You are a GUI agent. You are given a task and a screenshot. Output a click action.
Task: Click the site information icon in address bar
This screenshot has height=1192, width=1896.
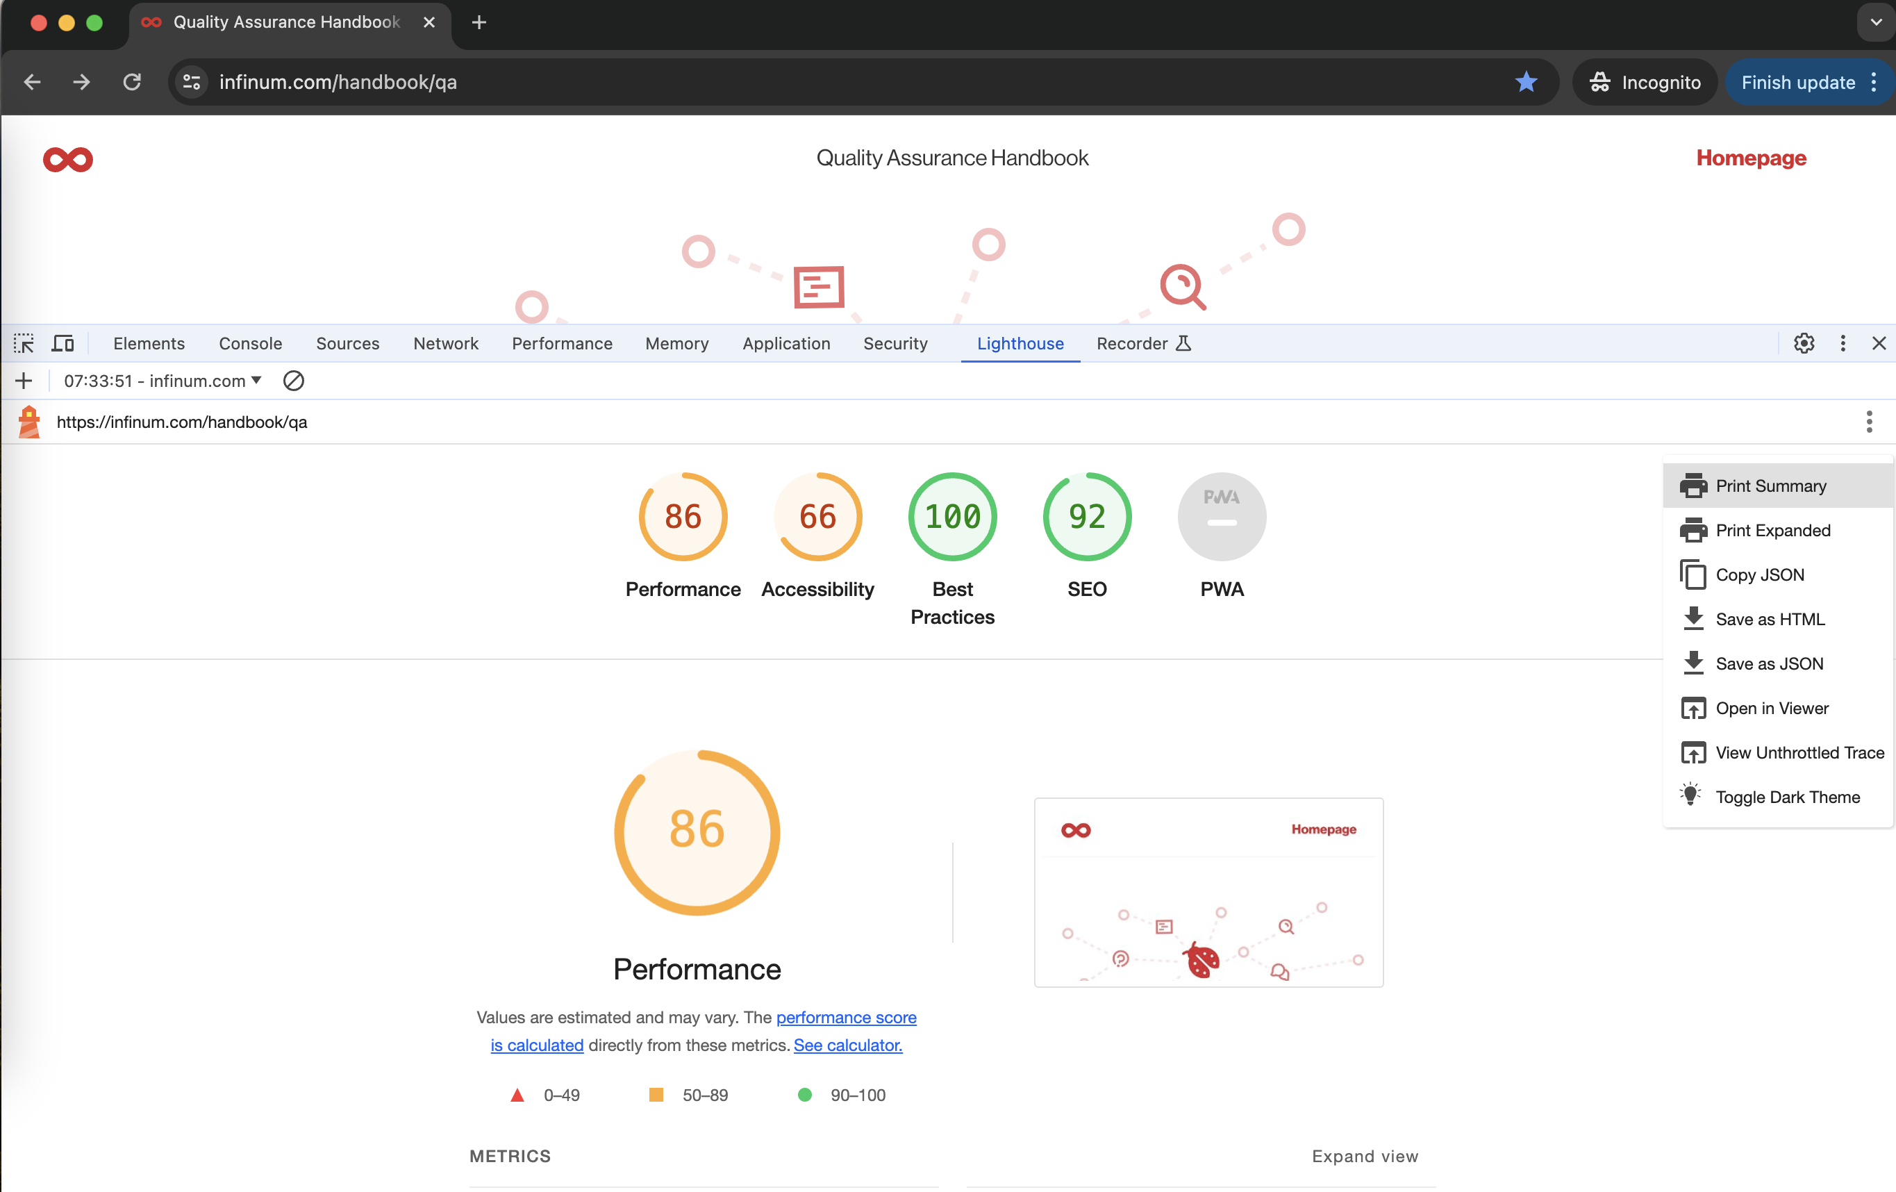point(191,82)
